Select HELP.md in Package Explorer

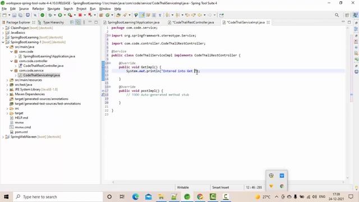[x=21, y=118]
